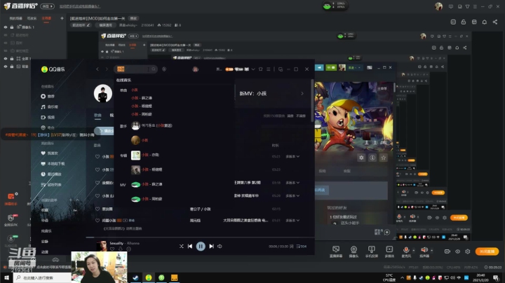Viewport: 505px width, 283px height.
Task: Add a new scene with the plus icon
Action: point(62,18)
